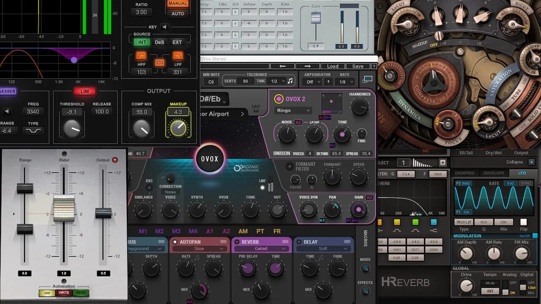
Task: Click the WRITE automation button in Vocal Rider
Action: click(64, 293)
